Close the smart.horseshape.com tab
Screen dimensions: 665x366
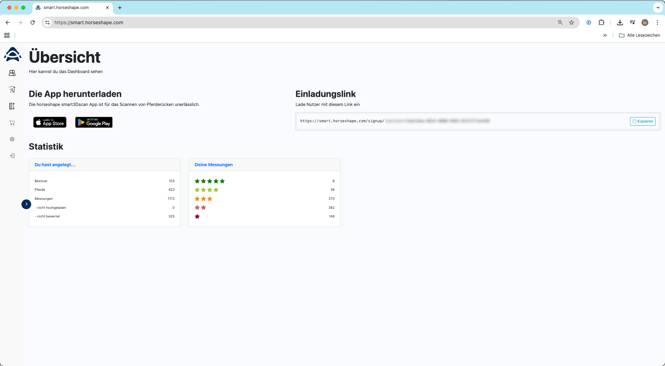[107, 8]
